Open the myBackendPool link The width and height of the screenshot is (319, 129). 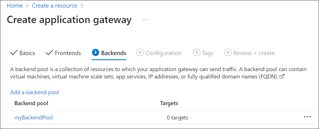tap(34, 117)
